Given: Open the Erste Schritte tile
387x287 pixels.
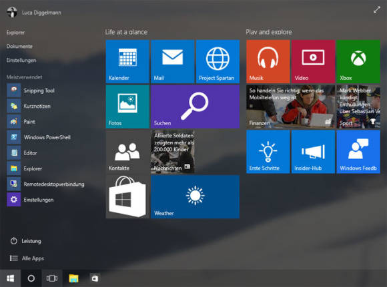Looking at the screenshot, I should pos(268,152).
